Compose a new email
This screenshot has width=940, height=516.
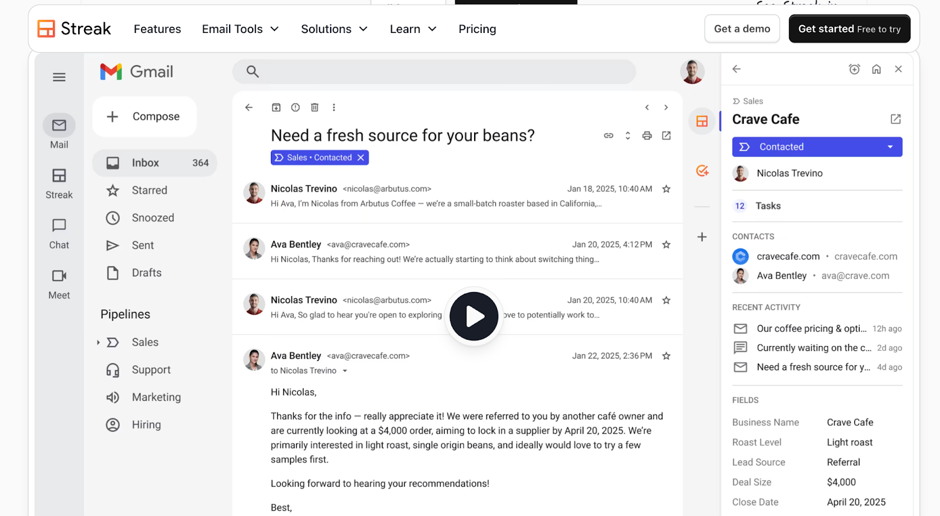point(145,116)
